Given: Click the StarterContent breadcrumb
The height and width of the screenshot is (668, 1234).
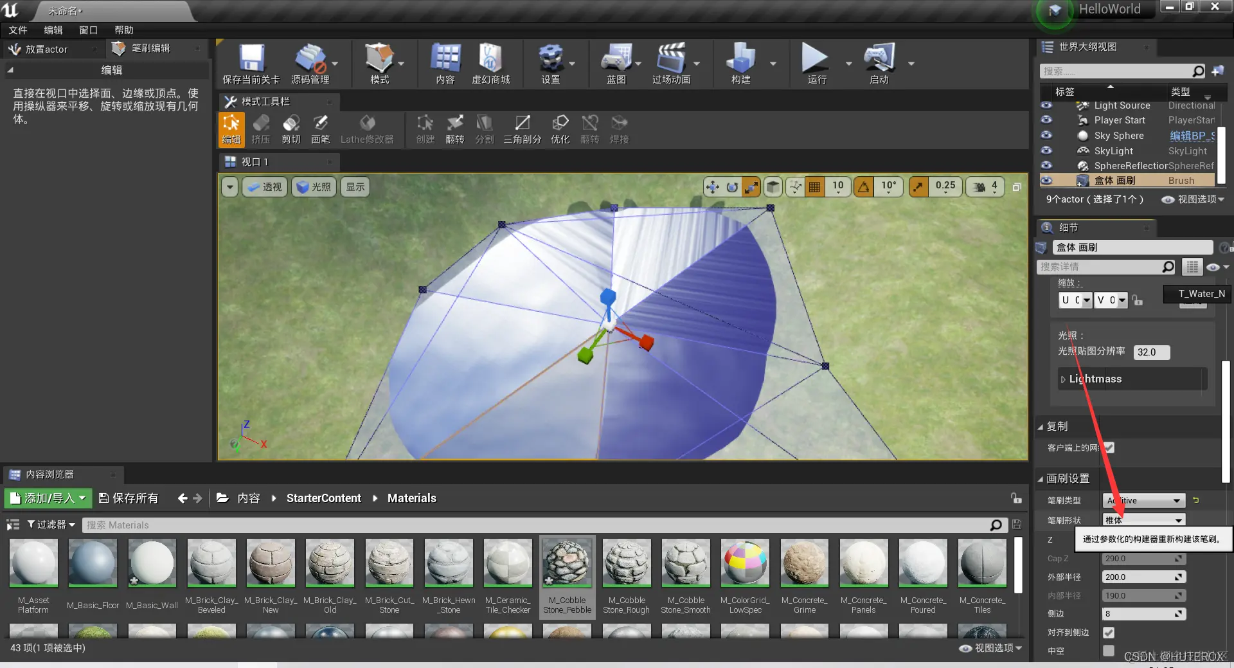Looking at the screenshot, I should tap(323, 498).
